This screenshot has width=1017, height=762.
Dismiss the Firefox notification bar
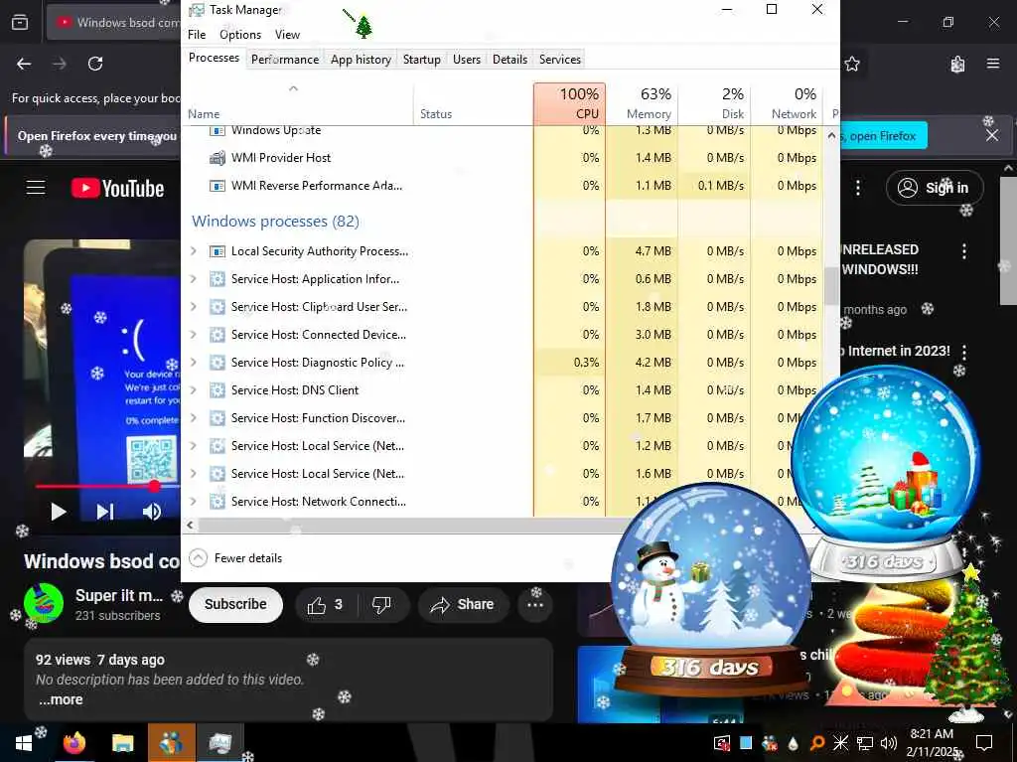(x=992, y=136)
